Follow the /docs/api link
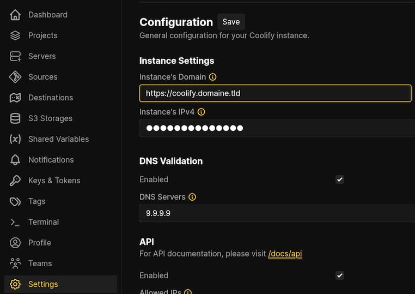Image resolution: width=415 pixels, height=294 pixels. [285, 254]
